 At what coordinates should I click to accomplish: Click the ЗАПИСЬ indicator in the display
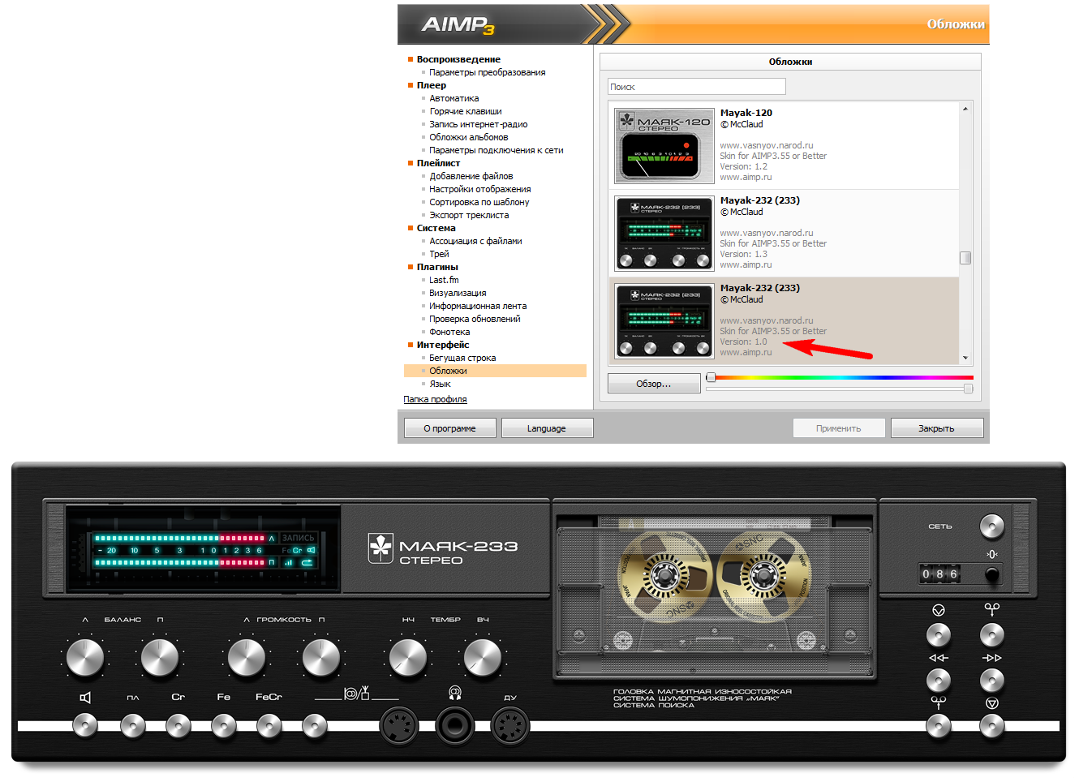pos(298,538)
